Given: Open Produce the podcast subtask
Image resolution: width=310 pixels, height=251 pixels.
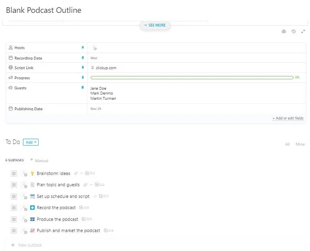Looking at the screenshot, I should pyautogui.click(x=57, y=219).
